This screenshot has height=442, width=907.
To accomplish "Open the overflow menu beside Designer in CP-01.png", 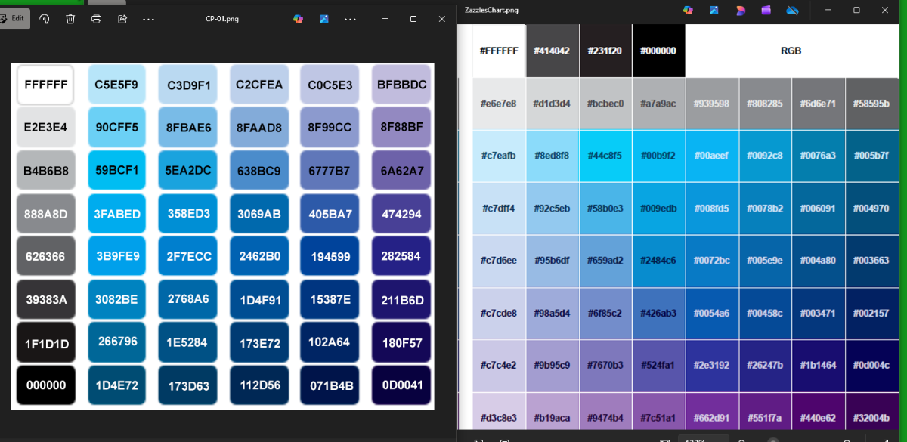I will [350, 19].
